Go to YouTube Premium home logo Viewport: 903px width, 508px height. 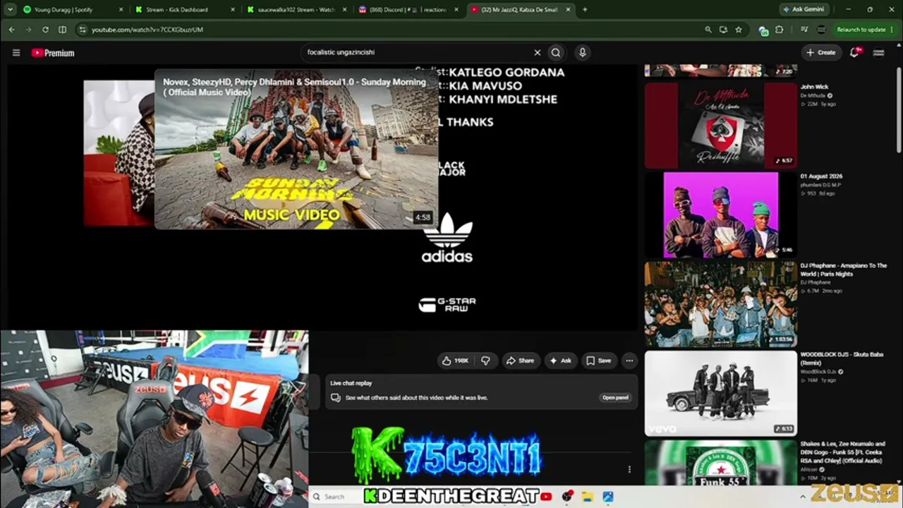click(53, 52)
